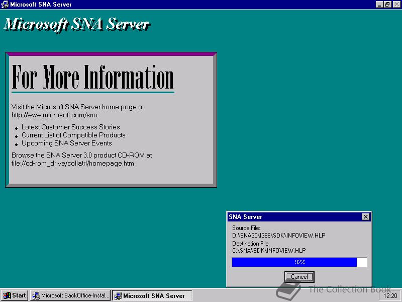Click the Microsoft SNA Server italic banner heading
The height and width of the screenshot is (302, 402).
click(77, 25)
